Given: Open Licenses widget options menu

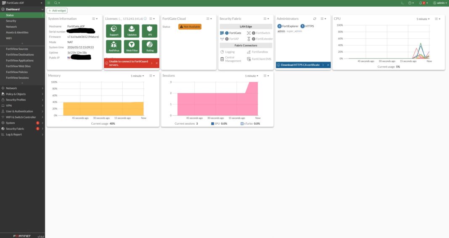Looking at the screenshot, I should (152, 19).
